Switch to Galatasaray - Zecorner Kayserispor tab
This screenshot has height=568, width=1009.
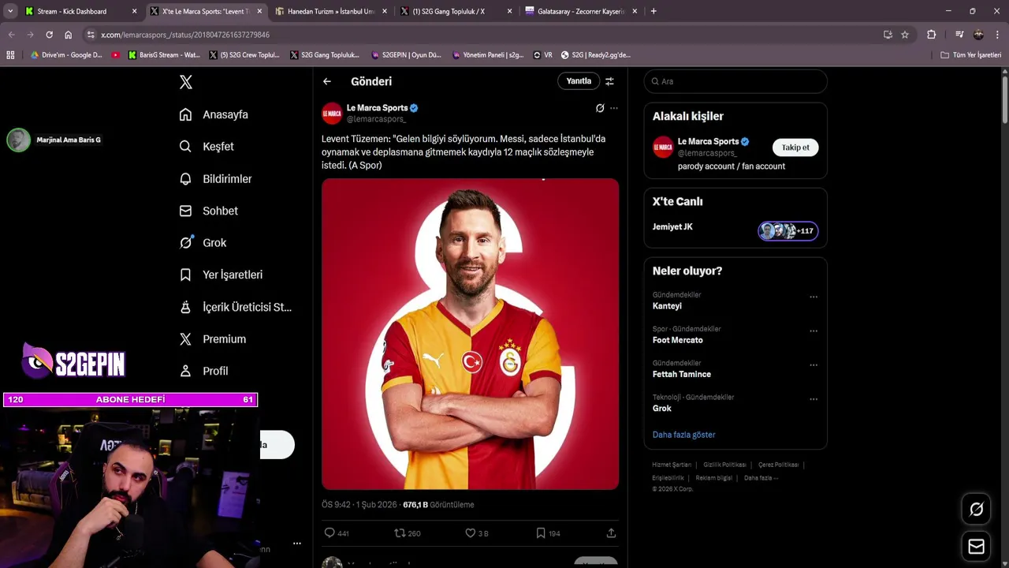click(581, 11)
